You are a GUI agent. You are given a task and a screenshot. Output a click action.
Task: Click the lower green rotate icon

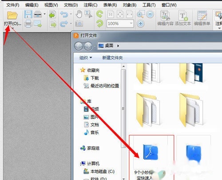(x=99, y=24)
